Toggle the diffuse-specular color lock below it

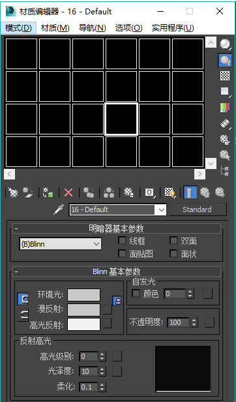(23, 315)
